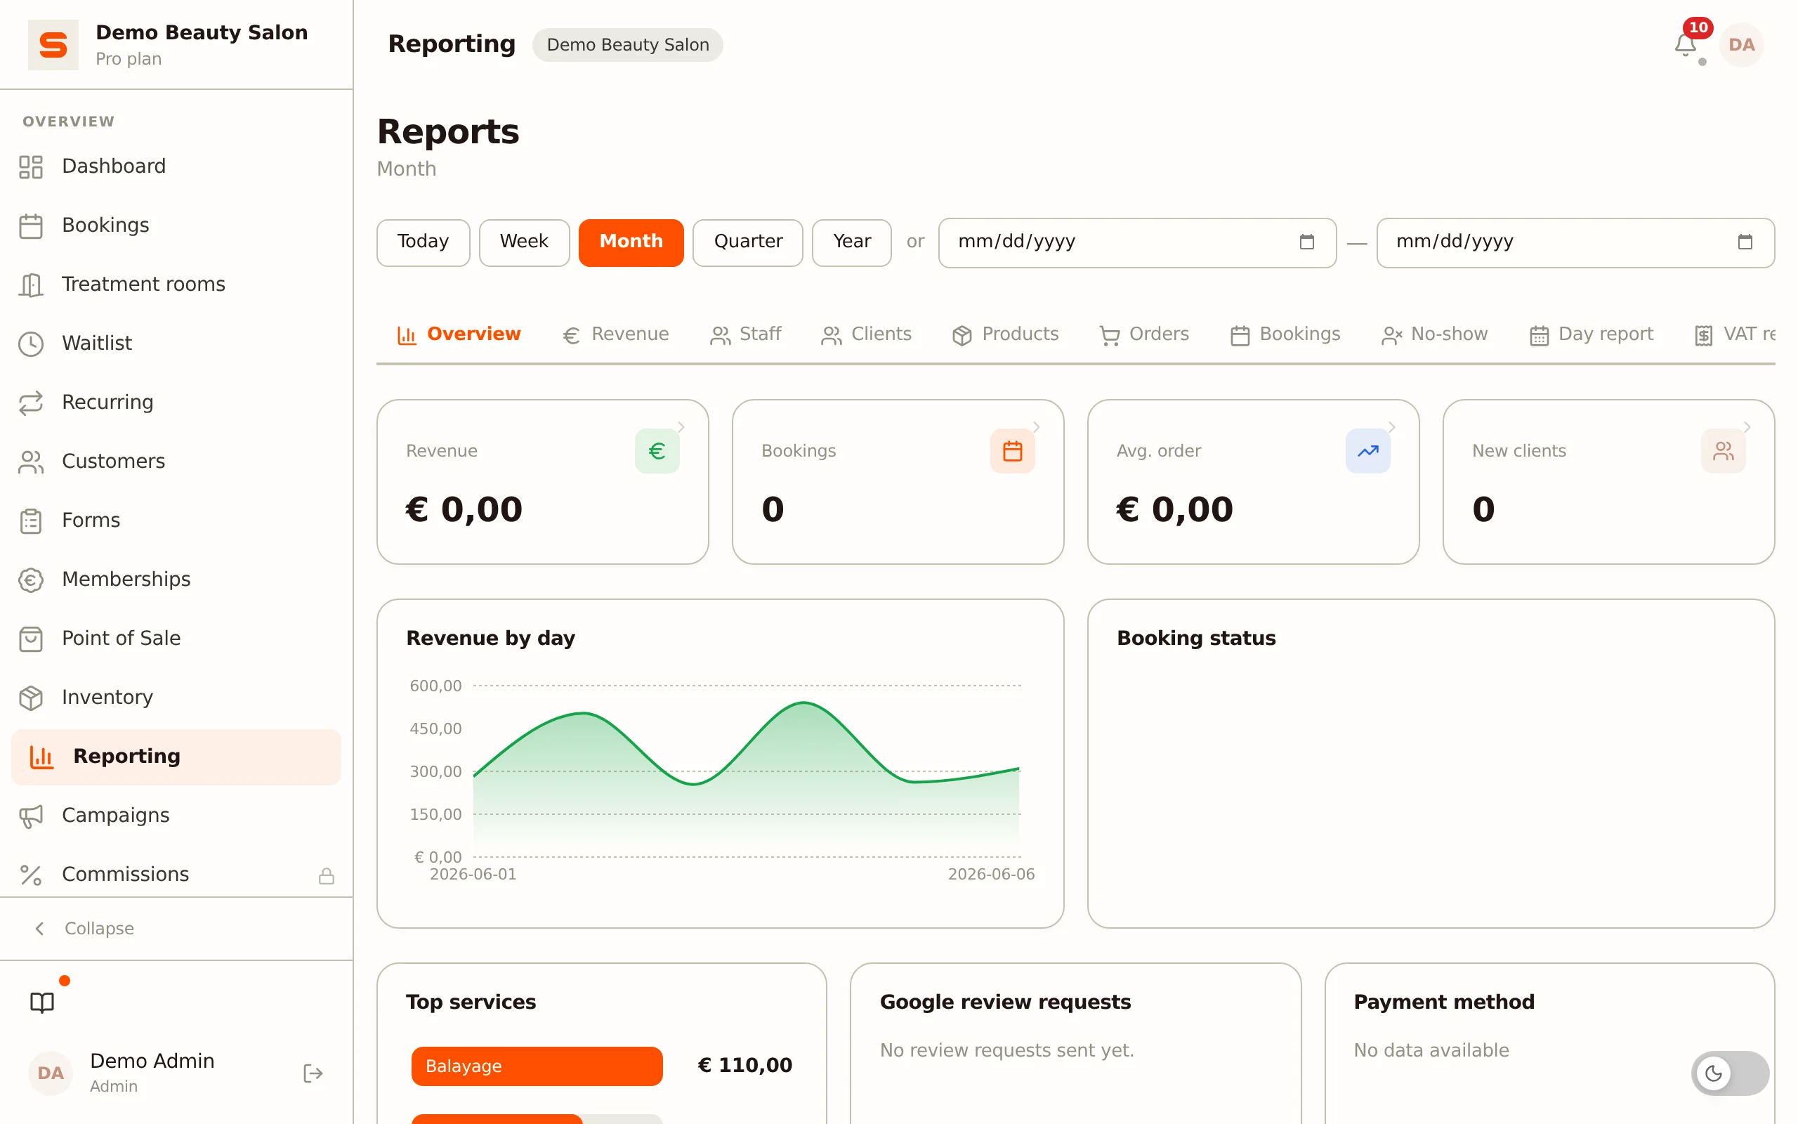Viewport: 1798px width, 1124px height.
Task: Expand the New clients card chevron
Action: 1747,426
